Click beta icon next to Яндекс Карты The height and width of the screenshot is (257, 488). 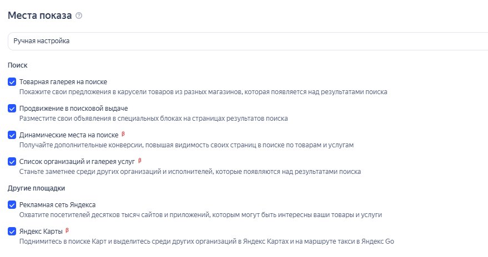(x=67, y=230)
